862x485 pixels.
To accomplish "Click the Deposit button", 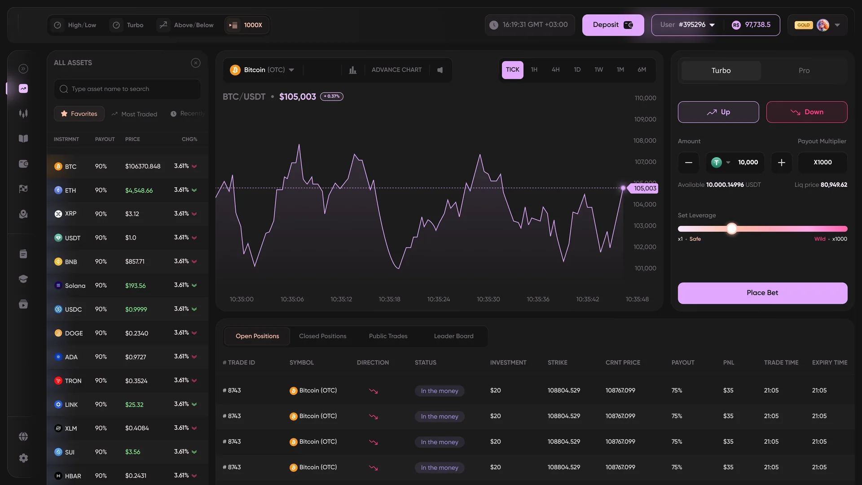I will point(613,25).
